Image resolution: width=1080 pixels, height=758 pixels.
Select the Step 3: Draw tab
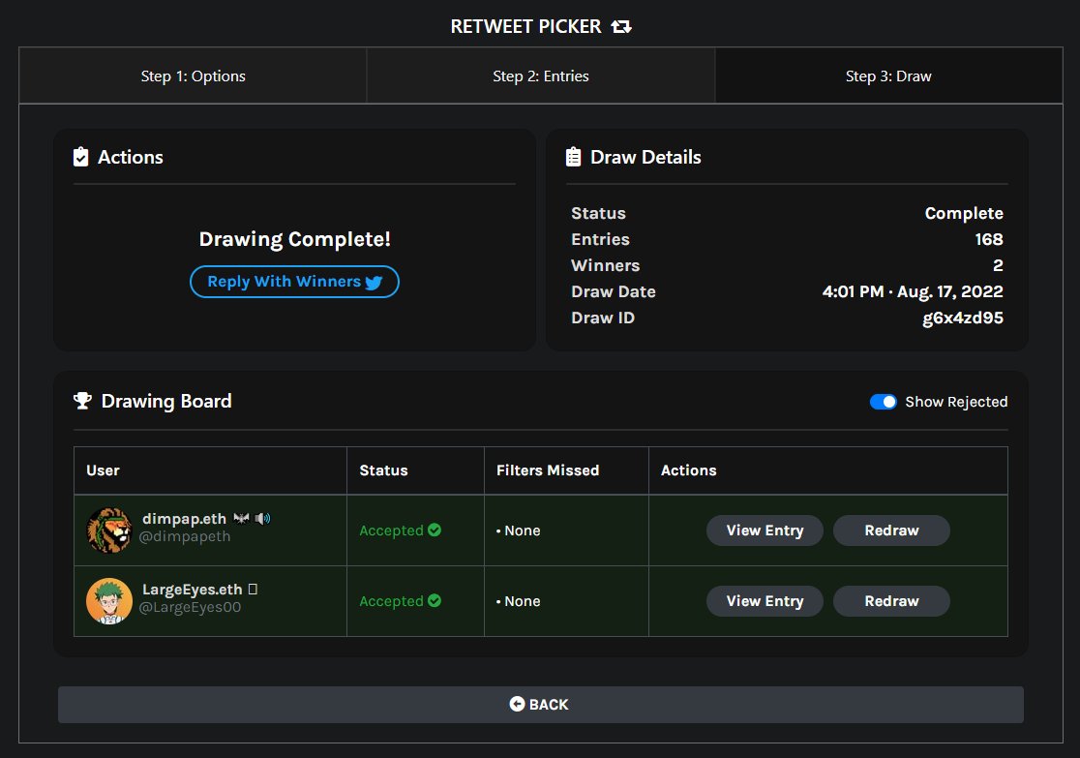point(888,76)
